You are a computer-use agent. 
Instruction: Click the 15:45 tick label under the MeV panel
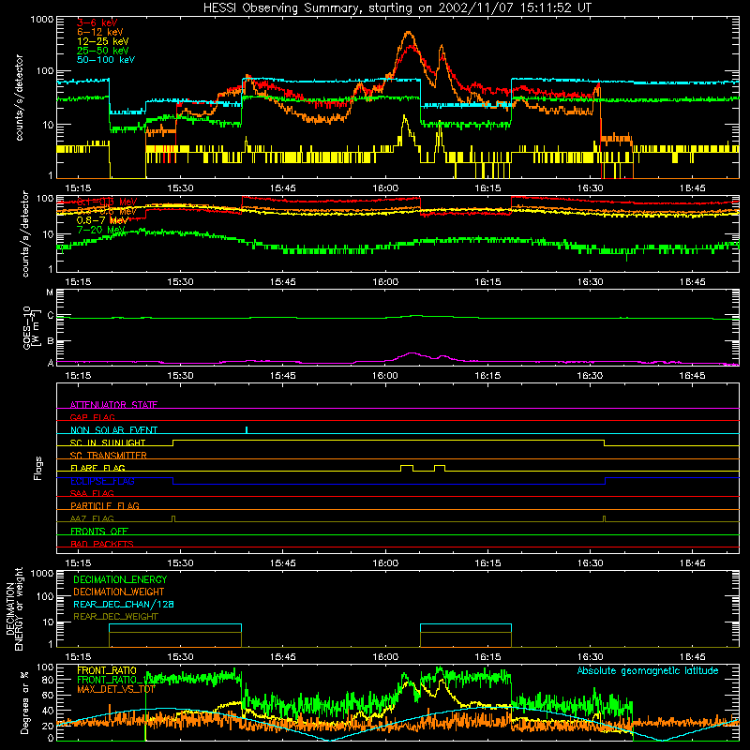pos(283,282)
